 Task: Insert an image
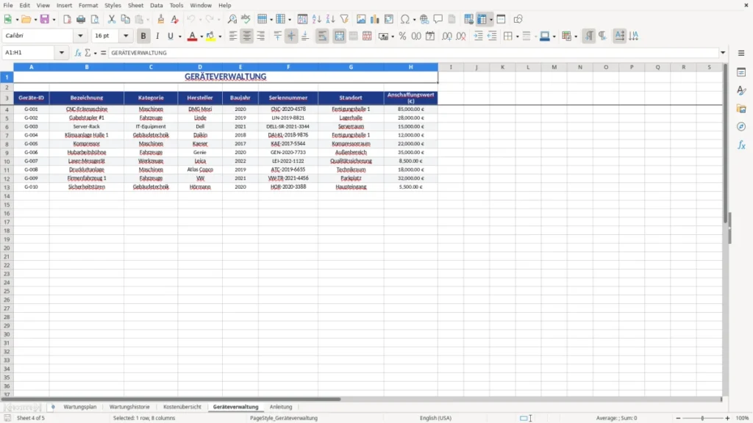(x=361, y=19)
